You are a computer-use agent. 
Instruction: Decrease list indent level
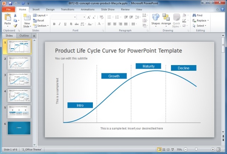(x=126, y=17)
